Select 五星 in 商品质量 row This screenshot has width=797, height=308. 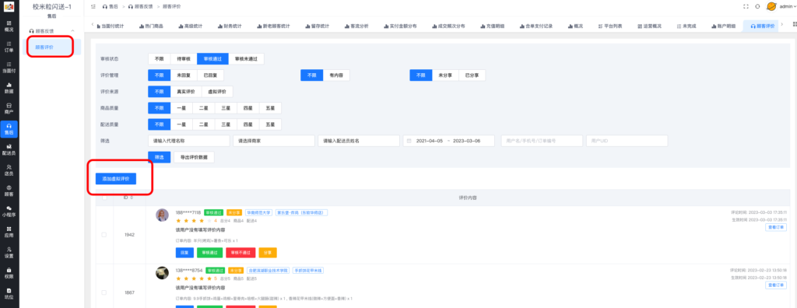tap(270, 108)
